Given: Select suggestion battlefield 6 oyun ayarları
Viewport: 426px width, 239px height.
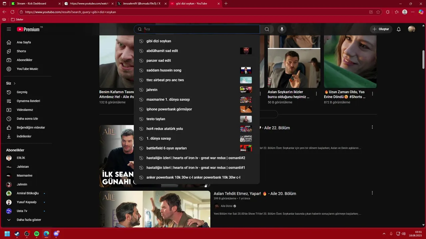Looking at the screenshot, I should pyautogui.click(x=197, y=148).
